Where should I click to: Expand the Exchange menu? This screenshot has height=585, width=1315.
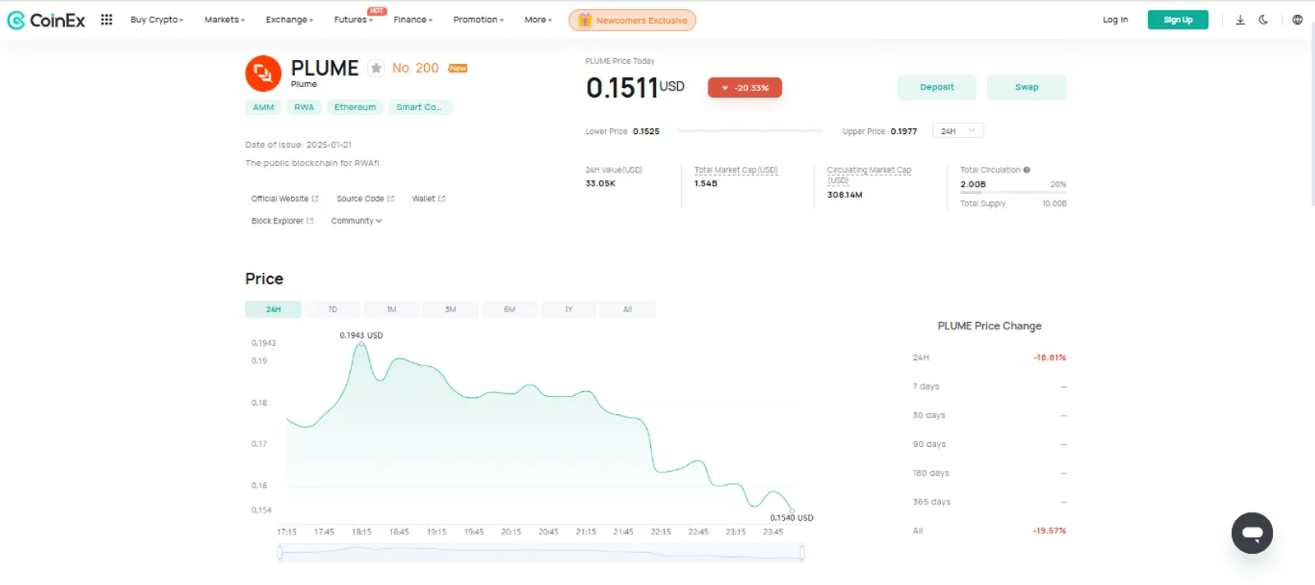tap(289, 20)
